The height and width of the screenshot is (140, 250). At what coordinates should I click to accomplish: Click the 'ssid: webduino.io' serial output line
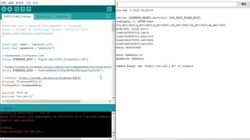[x=129, y=55]
